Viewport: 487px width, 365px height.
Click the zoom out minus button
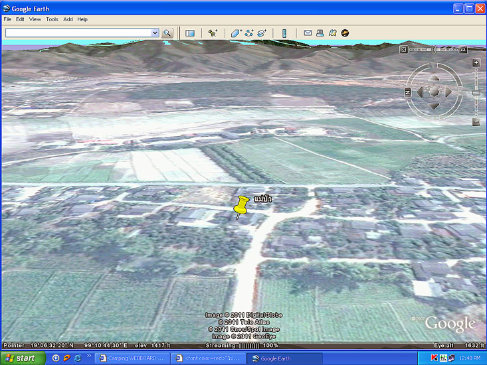point(476,122)
